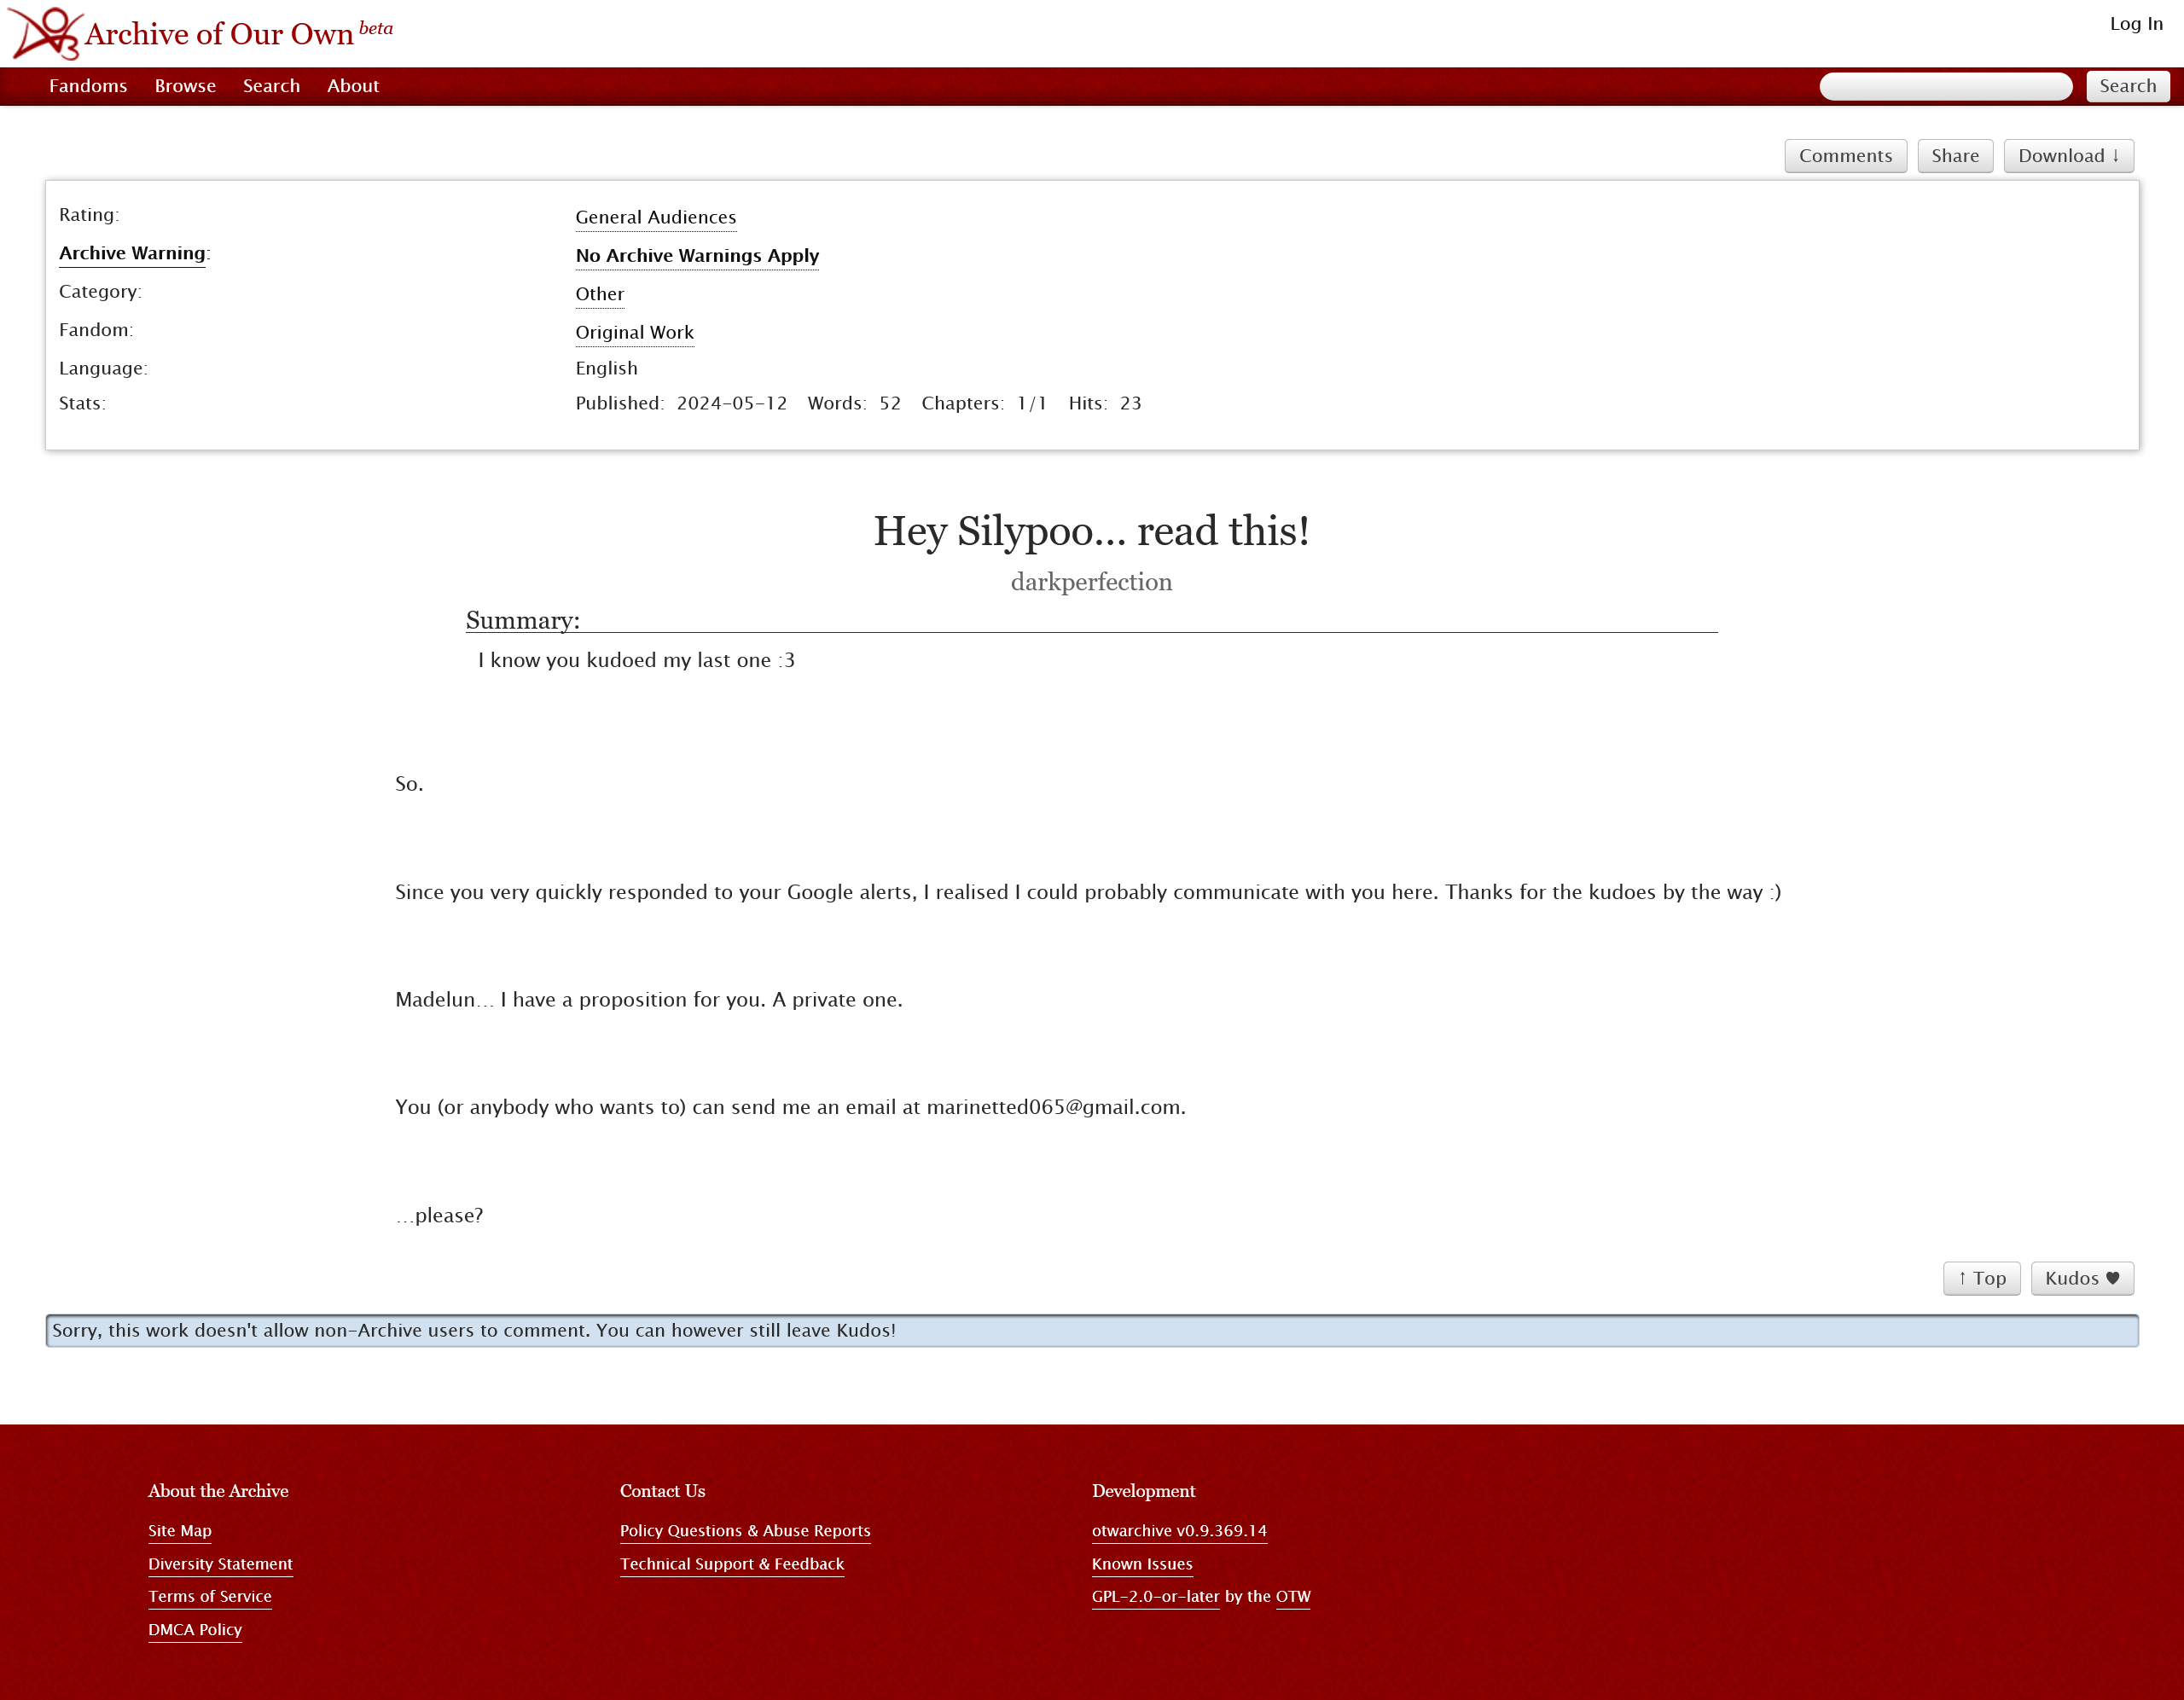Click the Hits value 23
Screen dimensions: 2184x1700
[x=1130, y=403]
